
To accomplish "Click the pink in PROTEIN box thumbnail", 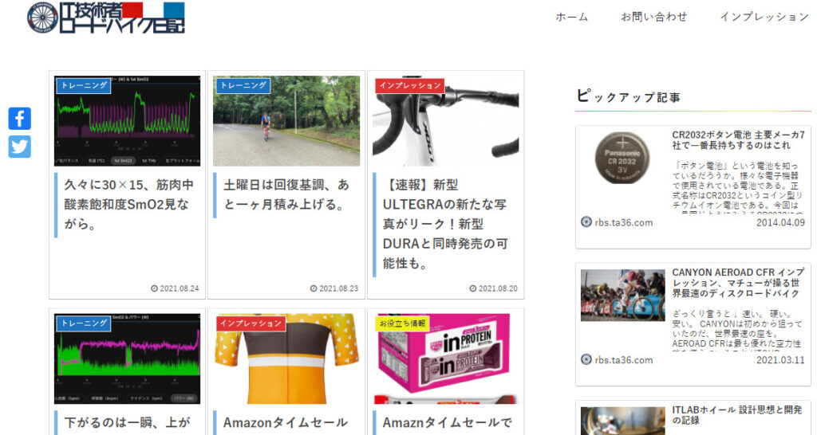I will pyautogui.click(x=445, y=359).
